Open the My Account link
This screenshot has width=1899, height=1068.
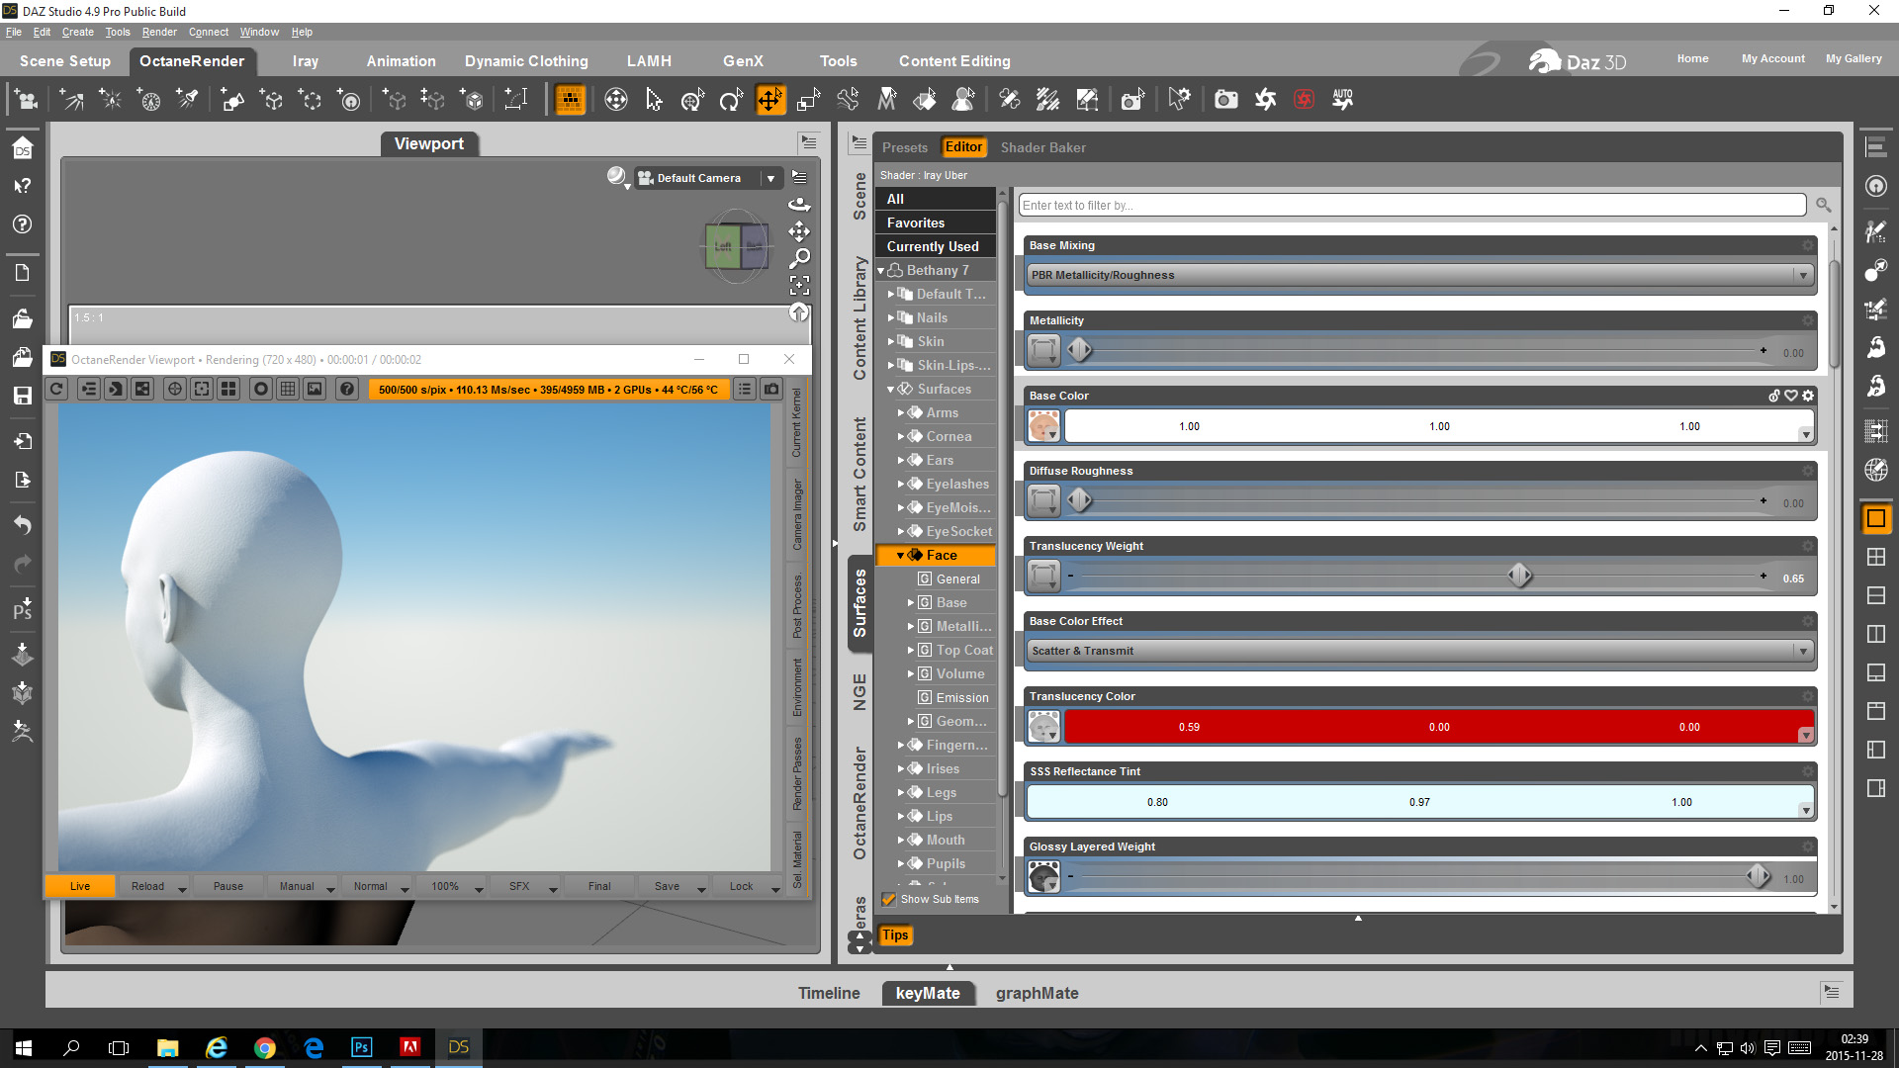click(1772, 59)
